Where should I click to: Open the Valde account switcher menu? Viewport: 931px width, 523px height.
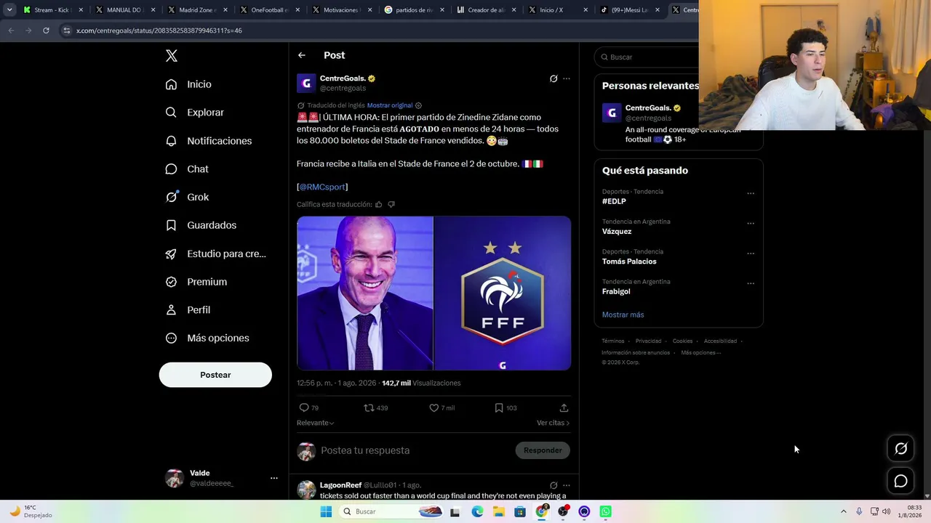click(x=274, y=478)
